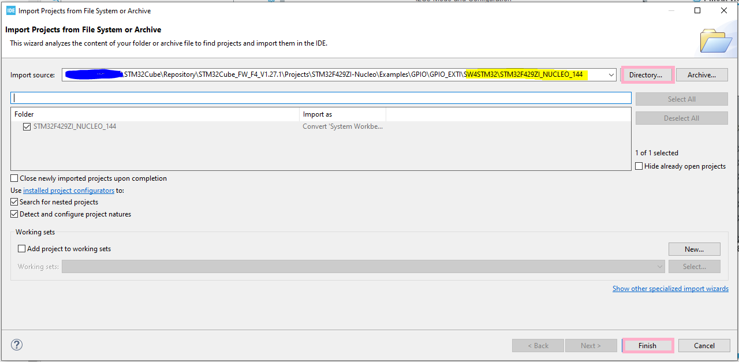The height and width of the screenshot is (362, 739).
Task: Click Finish to import the project
Action: tap(647, 345)
